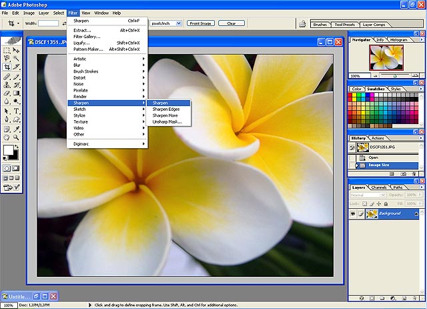Toggle lock transparent pixels in Layers
The image size is (427, 309).
pos(365,204)
